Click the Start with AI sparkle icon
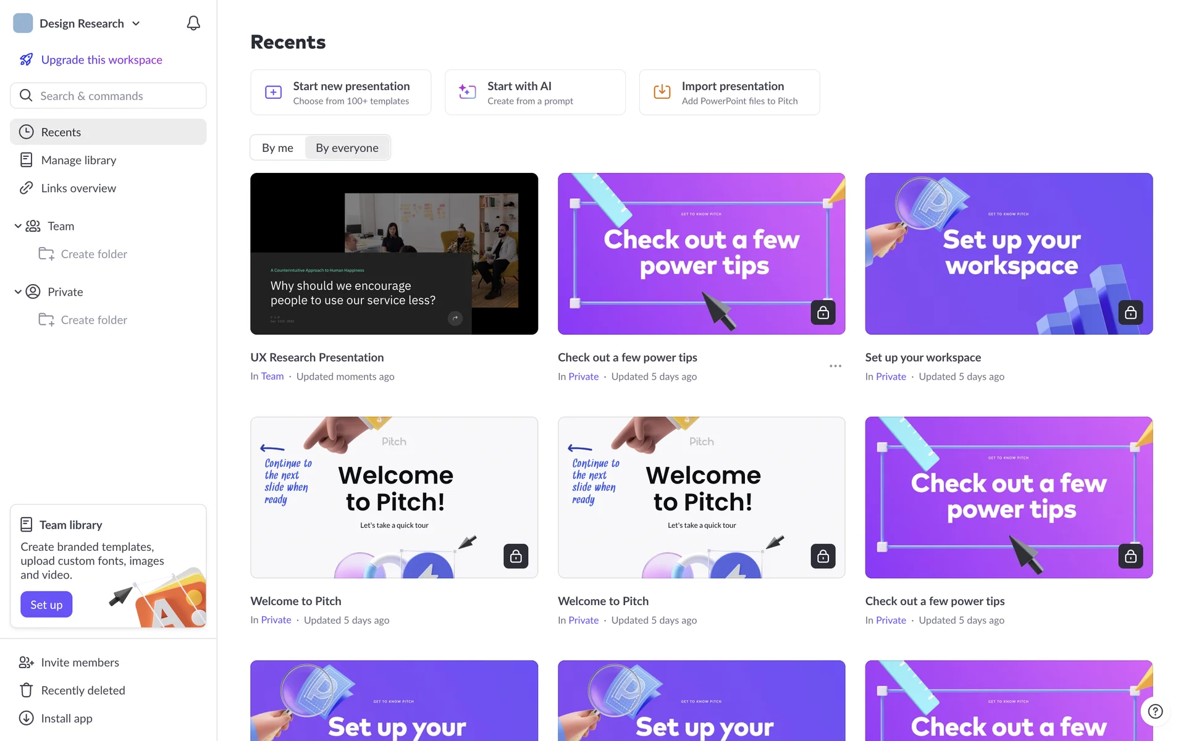 [468, 92]
